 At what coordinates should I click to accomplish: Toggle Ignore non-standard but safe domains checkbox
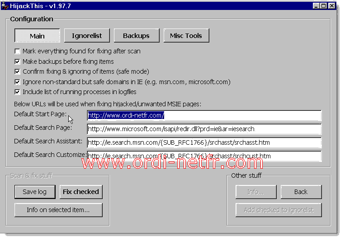tap(17, 82)
